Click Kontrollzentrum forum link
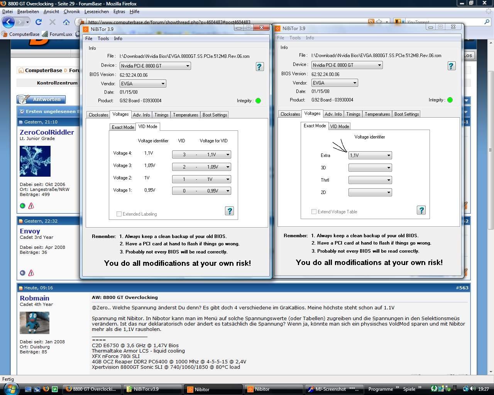494x395 pixels. (x=57, y=83)
